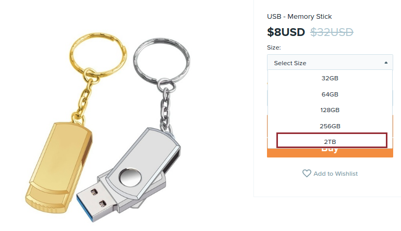Click the round swivel rivet on silver USB

pos(130,177)
